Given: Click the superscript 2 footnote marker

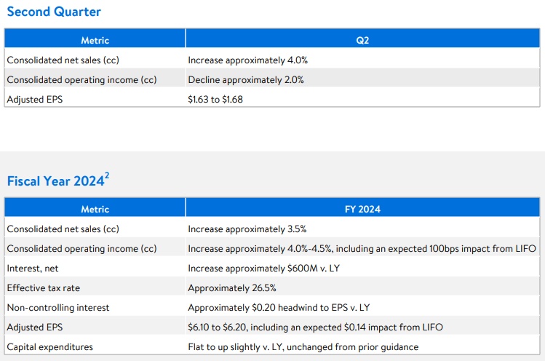Looking at the screenshot, I should pos(107,175).
